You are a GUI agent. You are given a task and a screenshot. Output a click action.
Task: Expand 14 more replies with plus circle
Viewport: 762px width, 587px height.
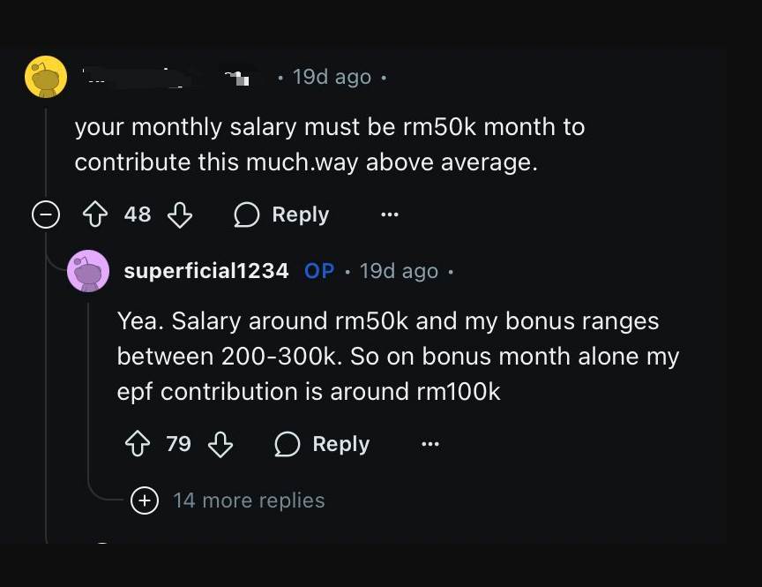145,500
